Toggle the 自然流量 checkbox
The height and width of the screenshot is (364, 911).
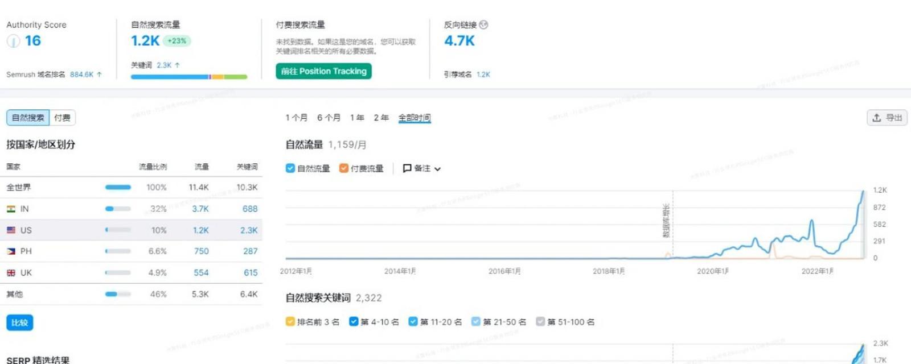(x=290, y=168)
